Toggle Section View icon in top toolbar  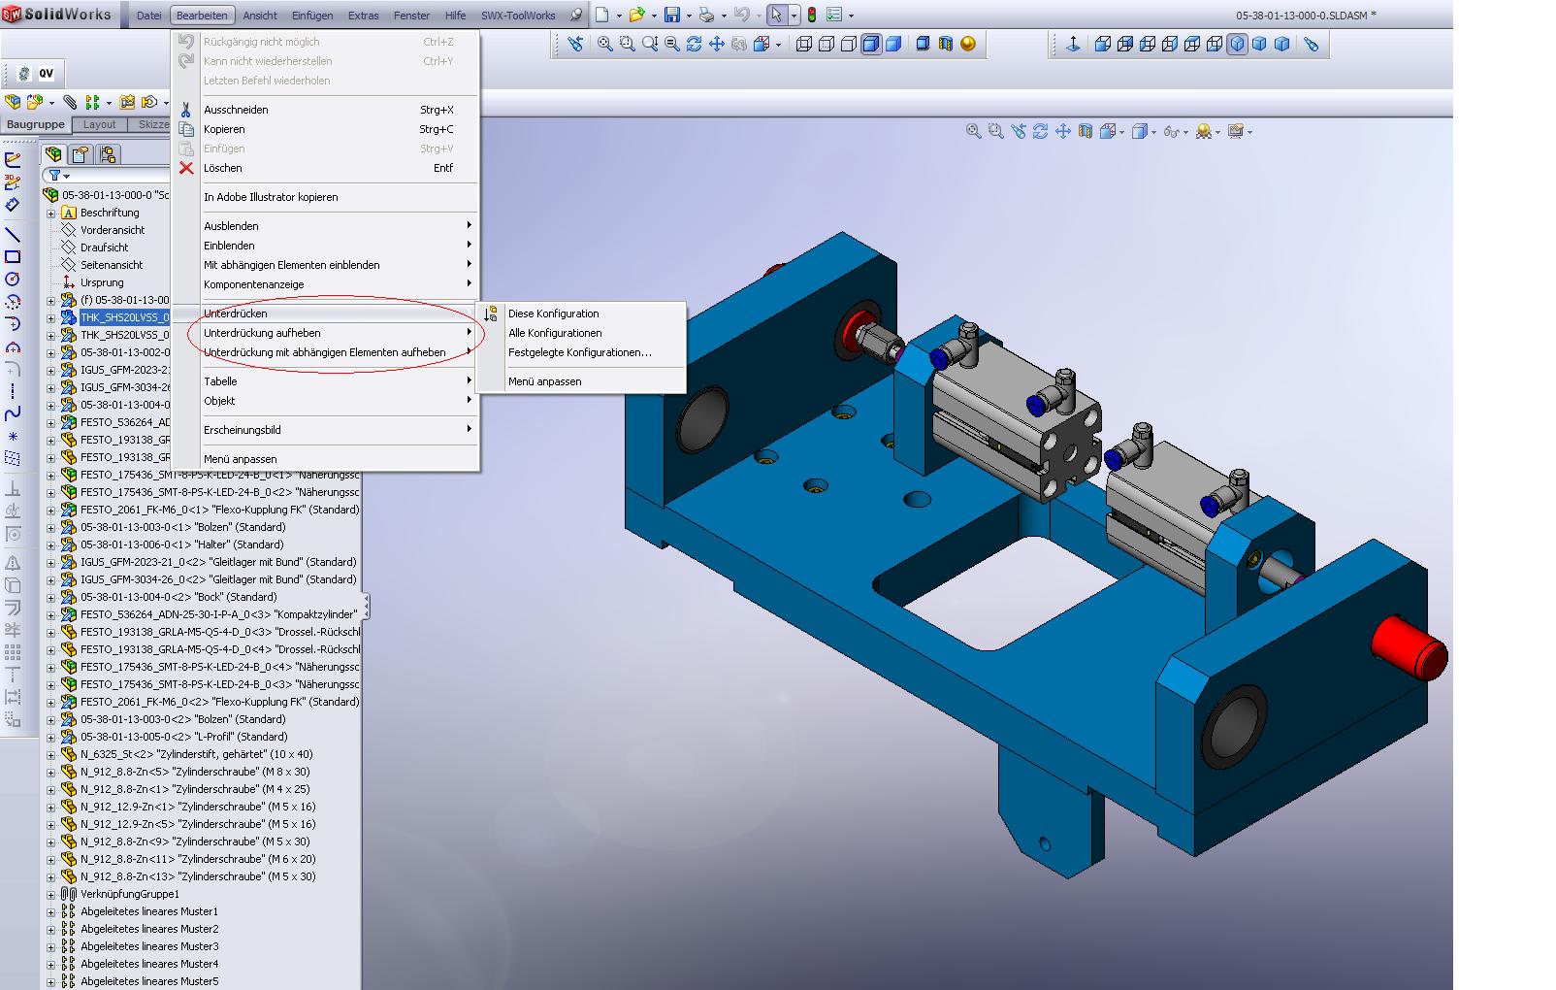pyautogui.click(x=945, y=44)
